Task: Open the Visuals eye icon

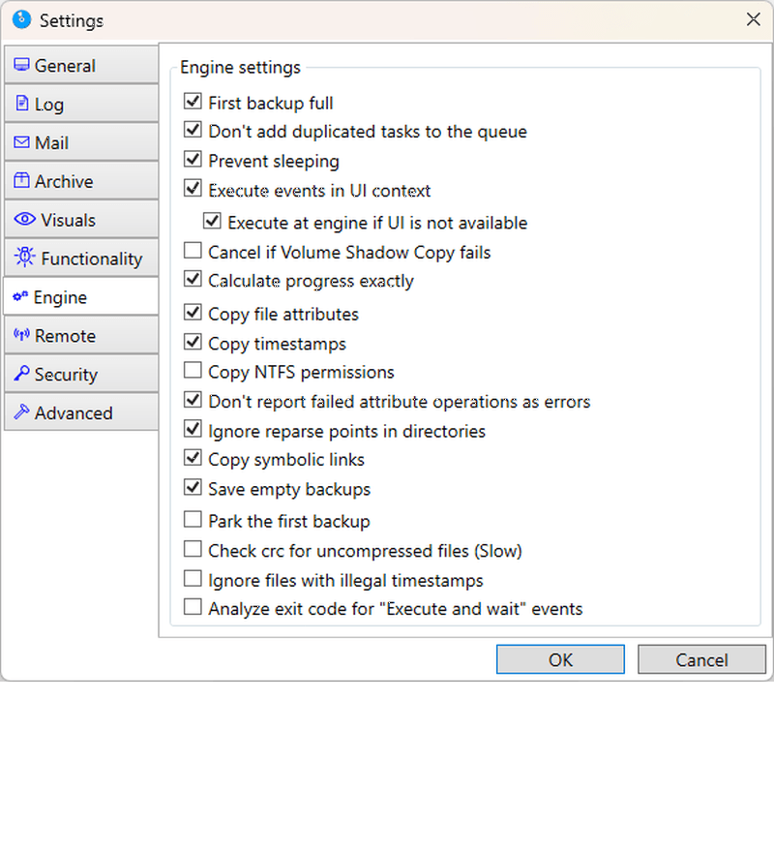Action: pyautogui.click(x=24, y=219)
